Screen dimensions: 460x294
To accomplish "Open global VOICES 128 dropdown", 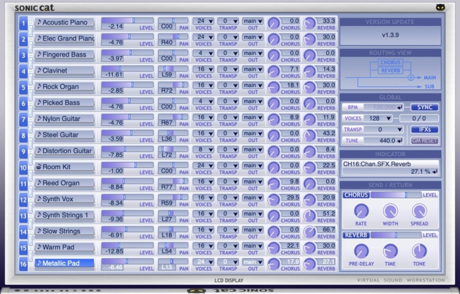I will click(x=378, y=118).
